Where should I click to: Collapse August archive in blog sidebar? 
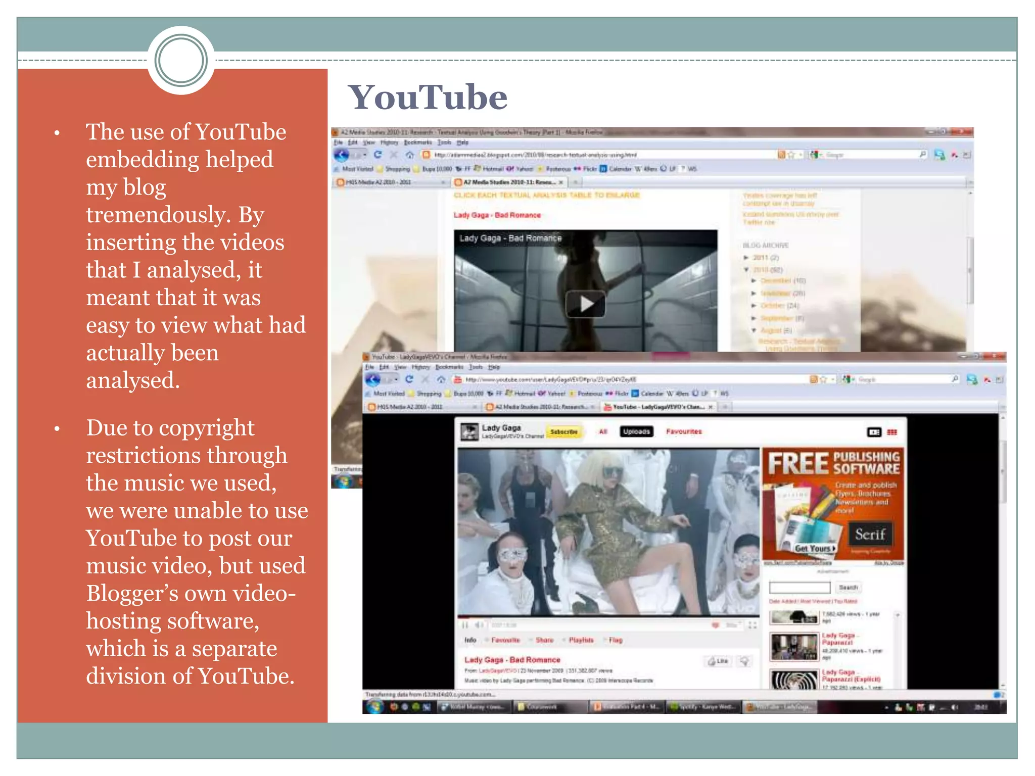pyautogui.click(x=754, y=330)
